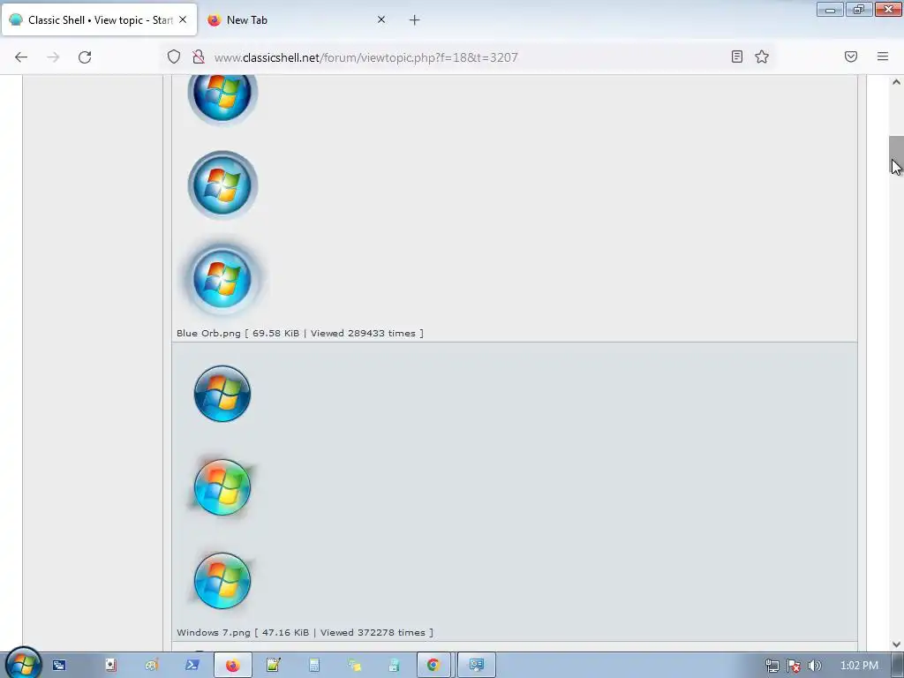Viewport: 904px width, 678px height.
Task: Open the Paint palette taskbar icon
Action: (151, 666)
